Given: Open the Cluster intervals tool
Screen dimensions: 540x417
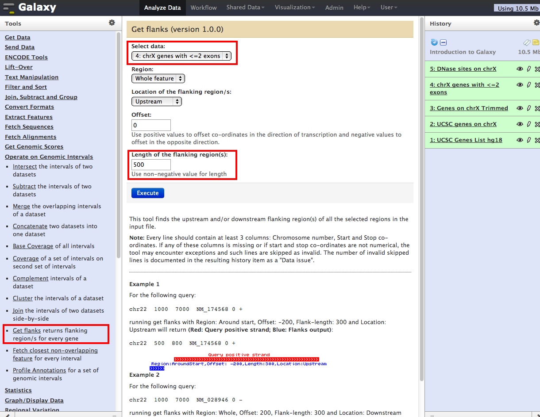Looking at the screenshot, I should 23,298.
